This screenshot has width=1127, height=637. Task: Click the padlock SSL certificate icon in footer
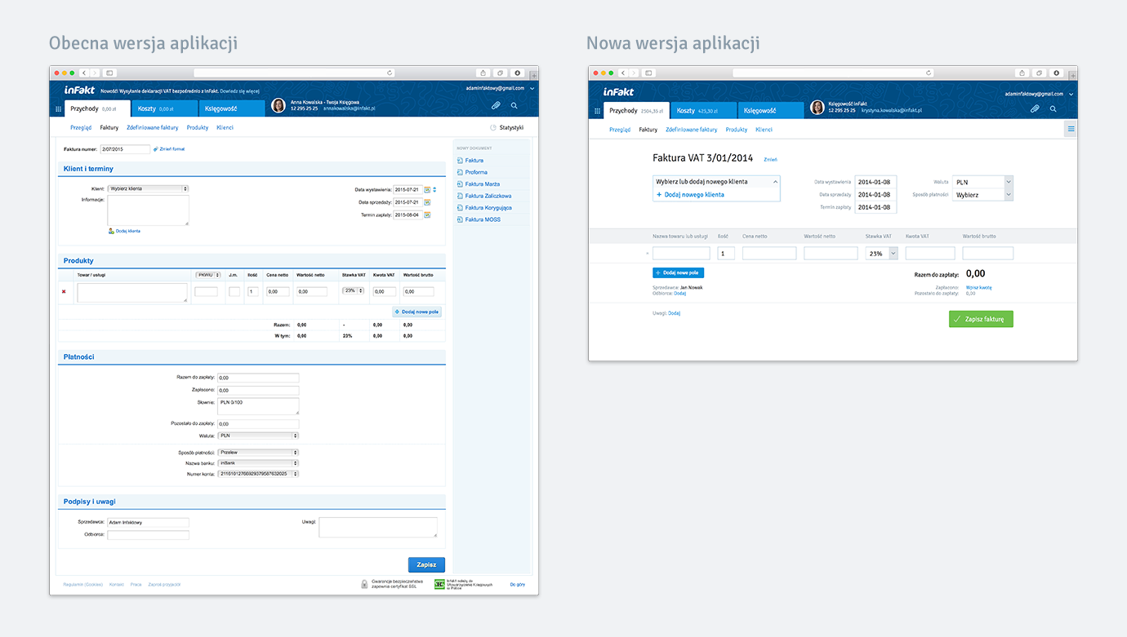tap(364, 584)
